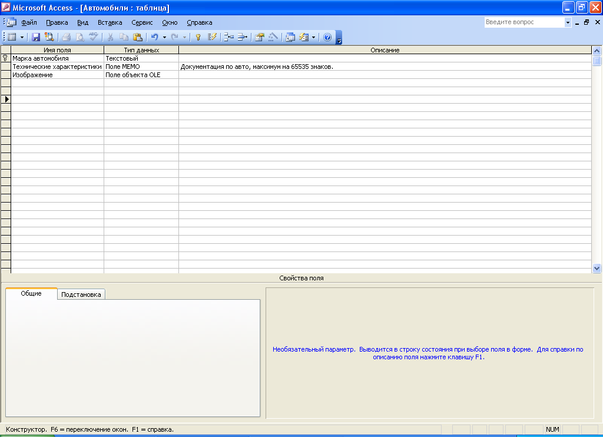The width and height of the screenshot is (603, 437).
Task: Open the Окно menu
Action: (x=170, y=22)
